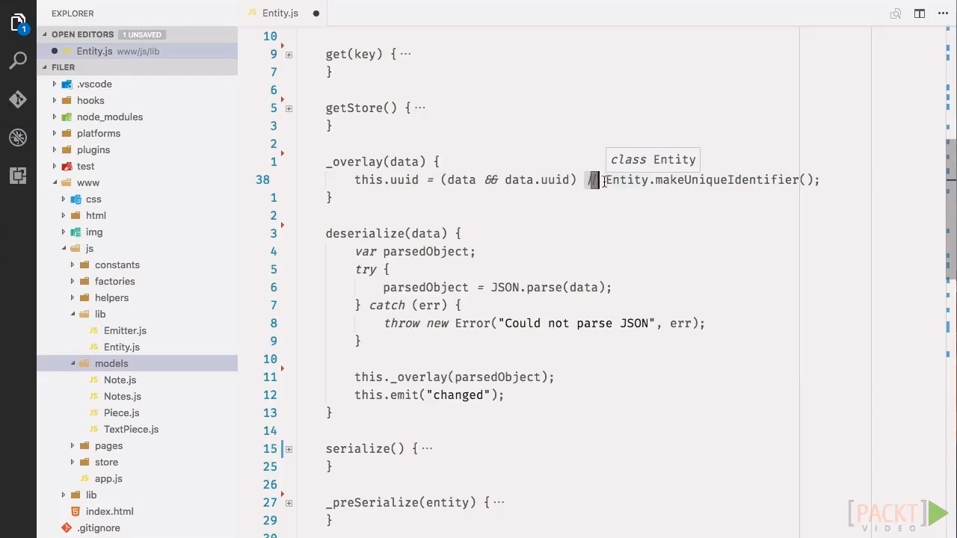Open the Search view in activity bar
This screenshot has height=538, width=957.
(18, 61)
